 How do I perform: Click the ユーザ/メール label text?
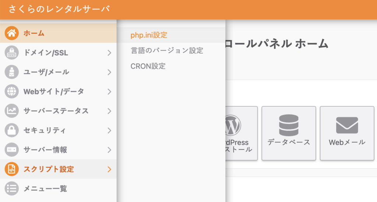(x=46, y=72)
